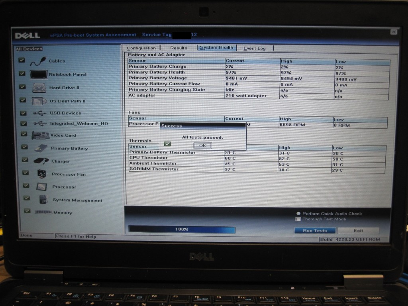Select the OS Boot Path 0 icon
408x306 pixels.
tap(39, 101)
